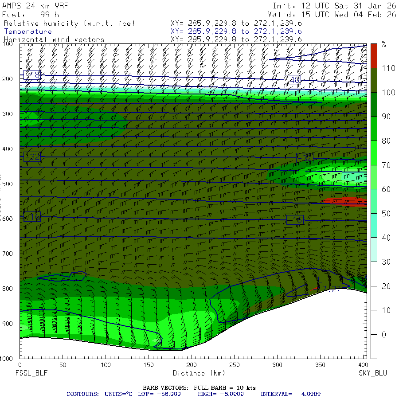
Task: Click the "200" distance axis tick label
Action: (x=192, y=365)
